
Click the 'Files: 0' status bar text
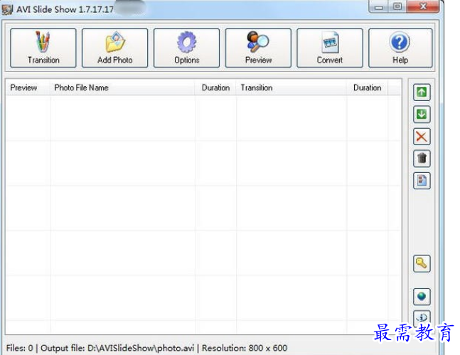pyautogui.click(x=19, y=349)
